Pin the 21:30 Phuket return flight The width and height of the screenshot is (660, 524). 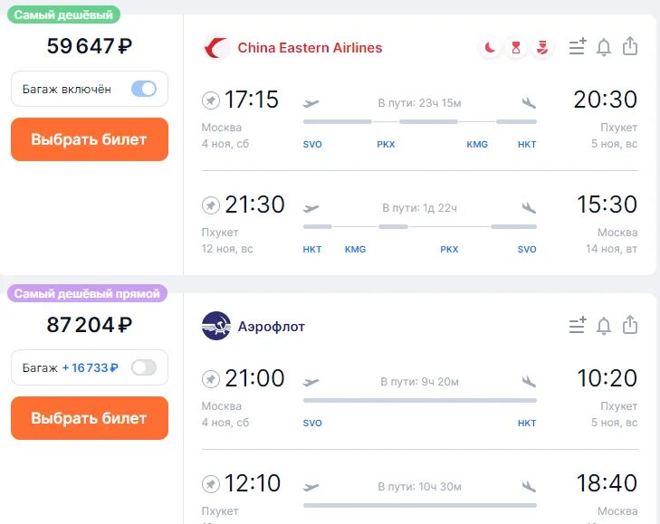pyautogui.click(x=211, y=205)
